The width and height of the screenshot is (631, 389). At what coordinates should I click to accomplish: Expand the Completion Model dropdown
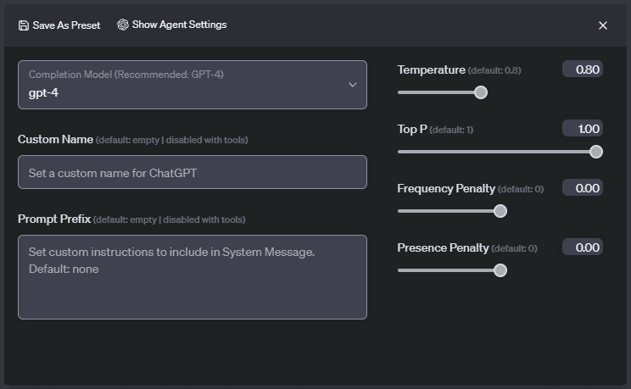[192, 85]
